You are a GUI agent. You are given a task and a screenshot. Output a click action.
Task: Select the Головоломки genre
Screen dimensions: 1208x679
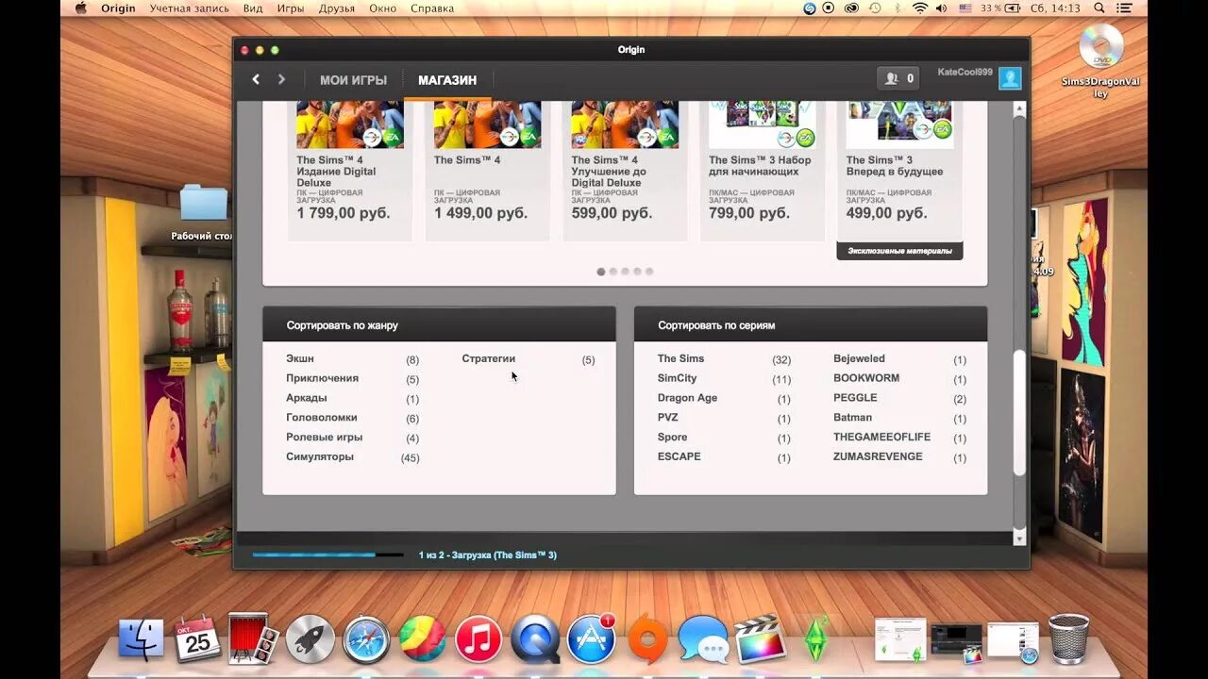click(x=321, y=418)
